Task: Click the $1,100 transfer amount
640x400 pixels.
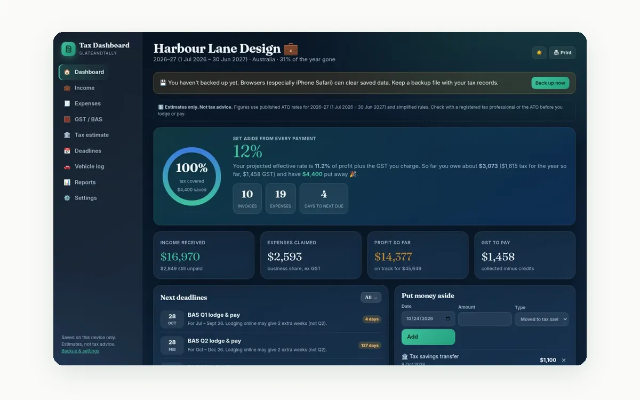Action: (548, 361)
